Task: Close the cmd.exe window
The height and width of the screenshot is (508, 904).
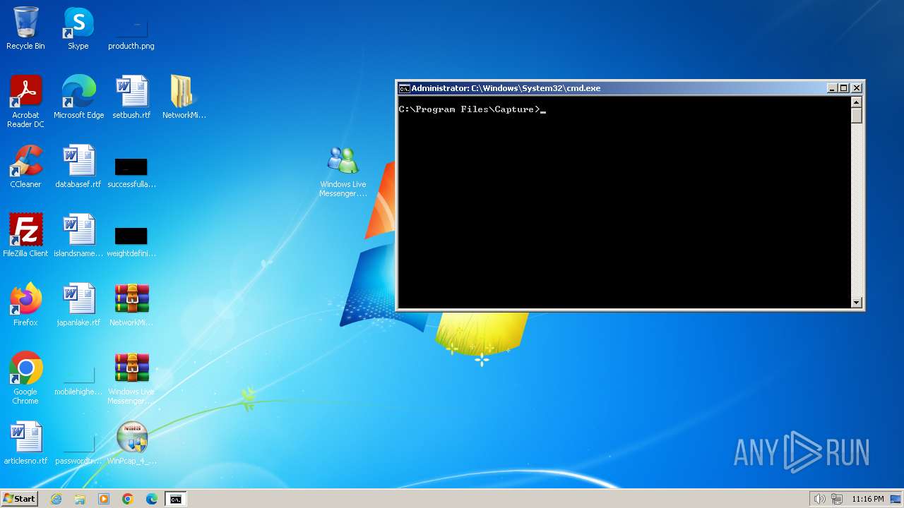Action: coord(856,88)
